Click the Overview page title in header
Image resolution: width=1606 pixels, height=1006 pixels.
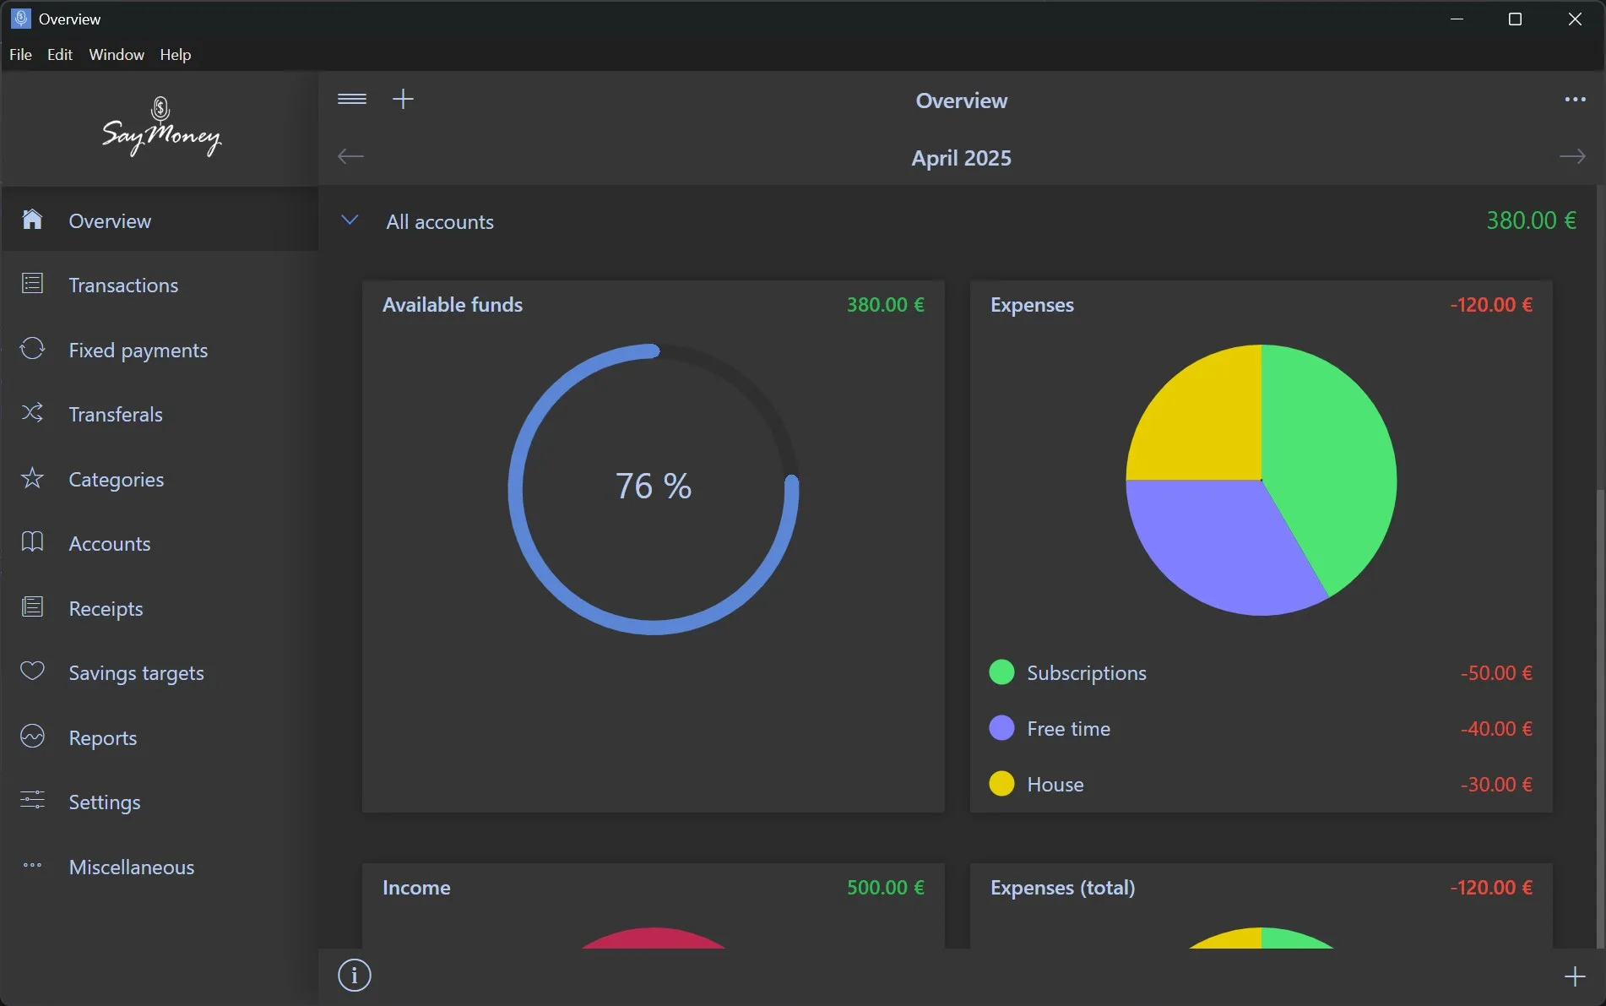(x=961, y=101)
